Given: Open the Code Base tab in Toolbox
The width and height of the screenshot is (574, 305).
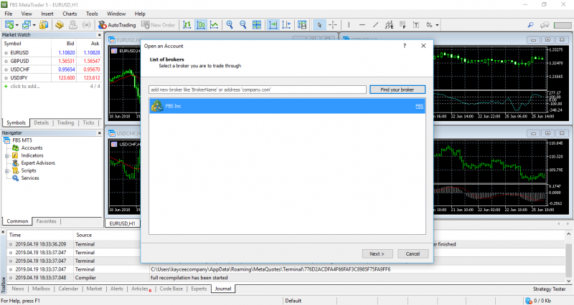Looking at the screenshot, I should (171, 289).
